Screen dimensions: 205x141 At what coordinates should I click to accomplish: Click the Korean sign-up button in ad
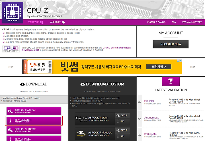159,67
